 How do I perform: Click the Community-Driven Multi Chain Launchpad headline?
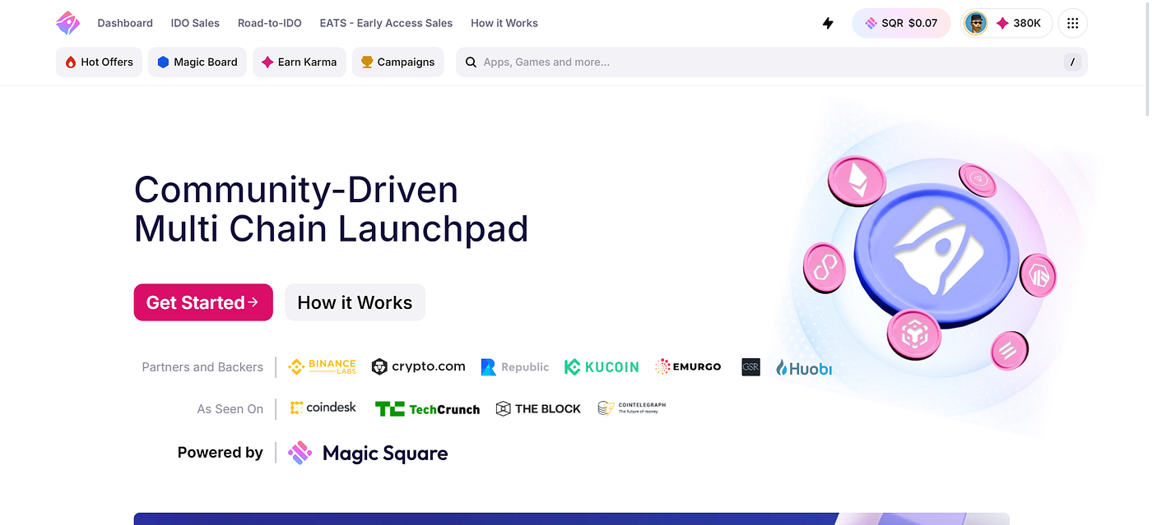coord(331,210)
